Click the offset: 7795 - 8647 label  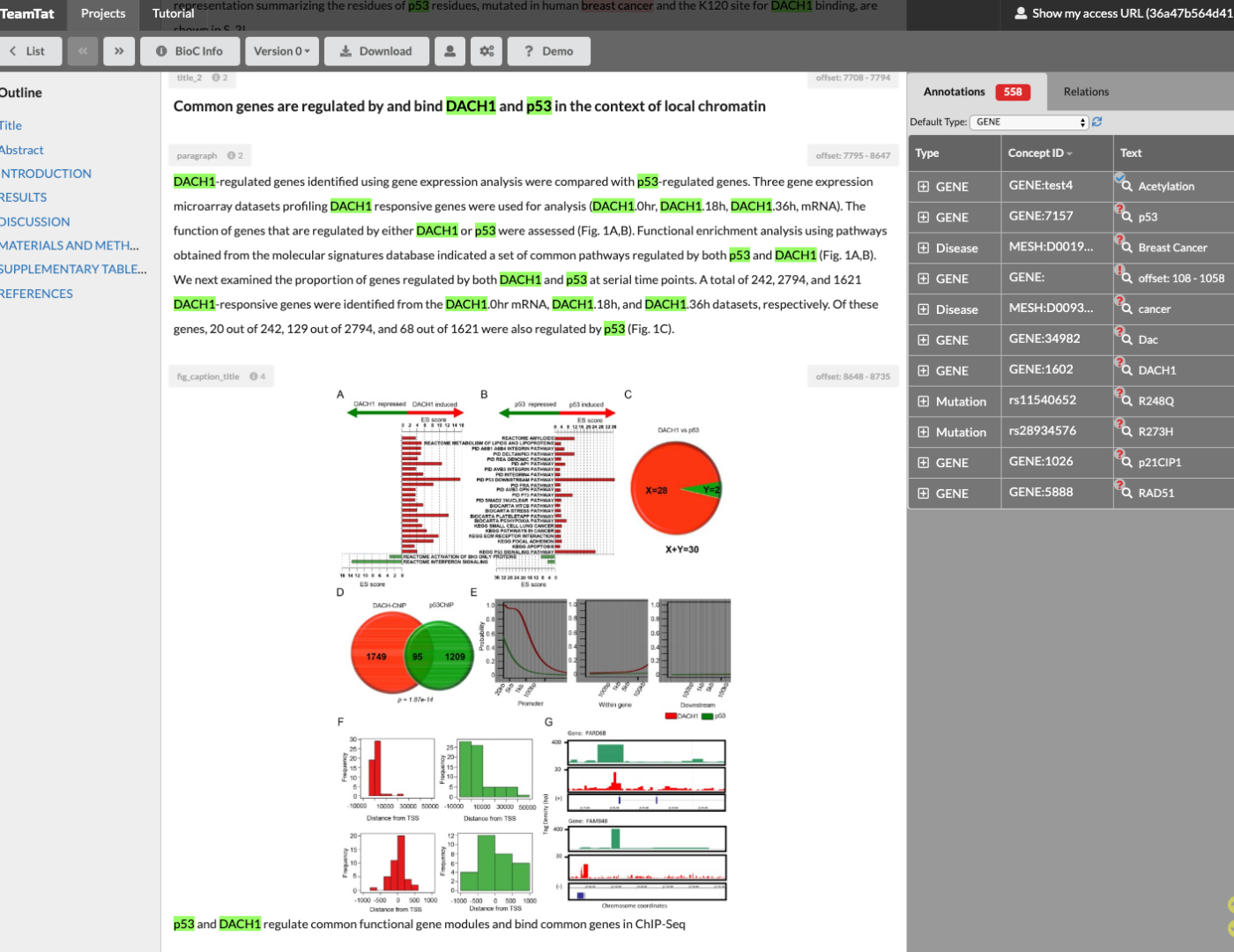pos(852,155)
